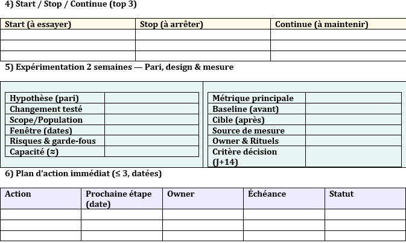The height and width of the screenshot is (243, 406).
Task: Place cursor in the "Baseline (avant)" value cell
Action: point(353,109)
